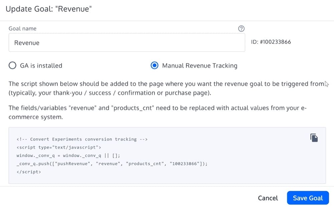The height and width of the screenshot is (207, 334).
Task: Select the circled question mark above the name field
Action: point(241,29)
